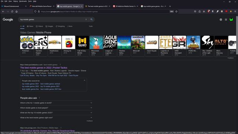238x134 pixels.
Task: Open the Call of Duty Mobile thumbnail
Action: click(83, 42)
